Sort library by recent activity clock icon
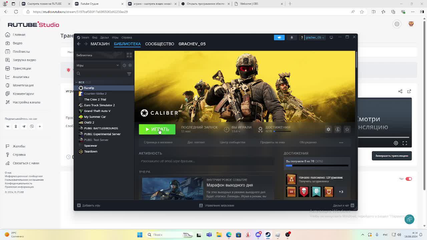The height and width of the screenshot is (240, 427). [124, 65]
